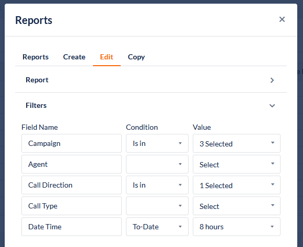This screenshot has height=247, width=303.
Task: Click the Campaign field name box
Action: pos(72,143)
